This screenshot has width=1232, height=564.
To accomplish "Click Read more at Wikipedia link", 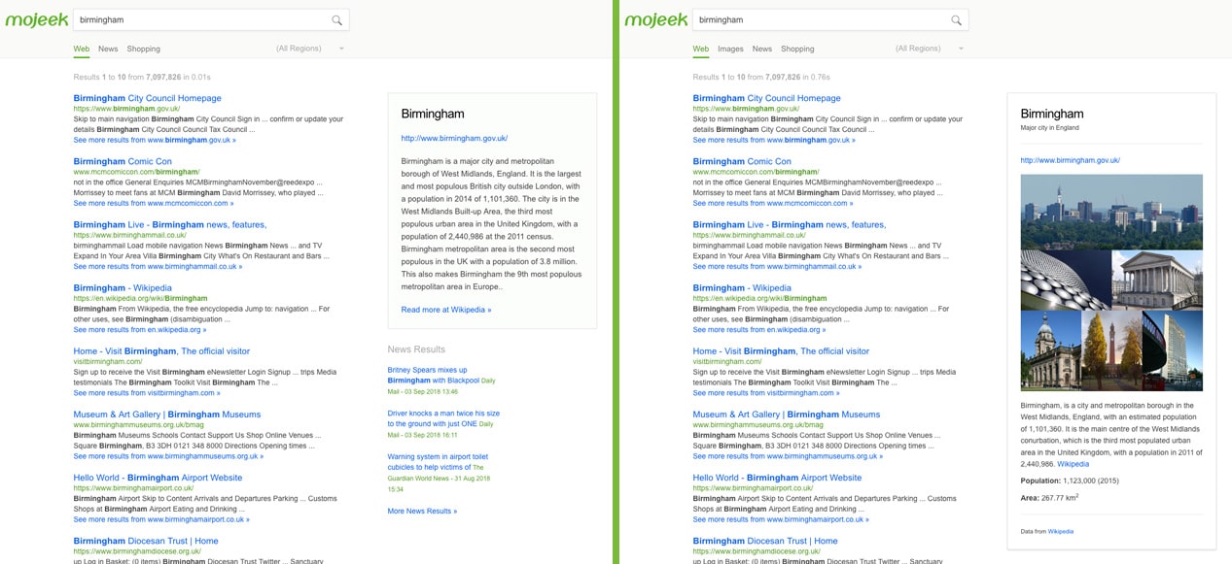I will point(445,310).
